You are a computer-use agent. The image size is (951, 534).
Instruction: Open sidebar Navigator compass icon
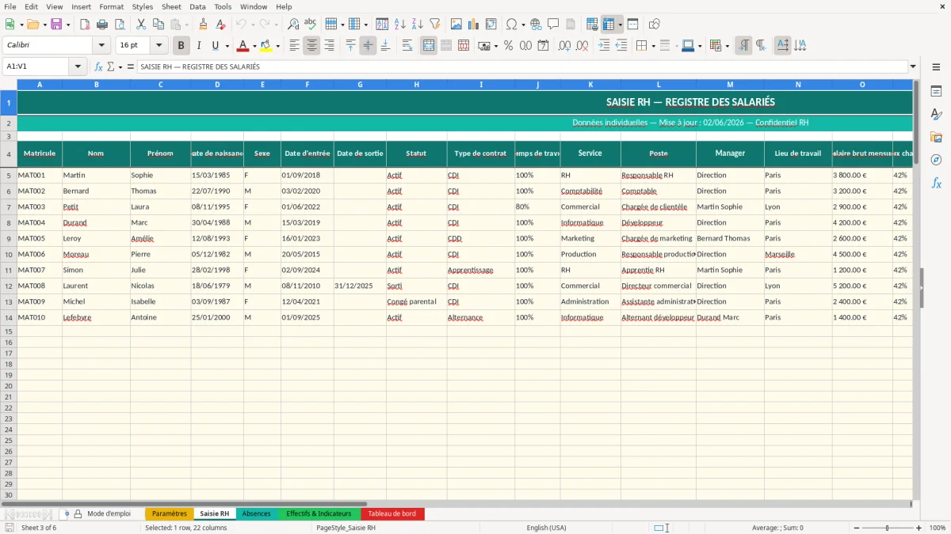point(936,160)
